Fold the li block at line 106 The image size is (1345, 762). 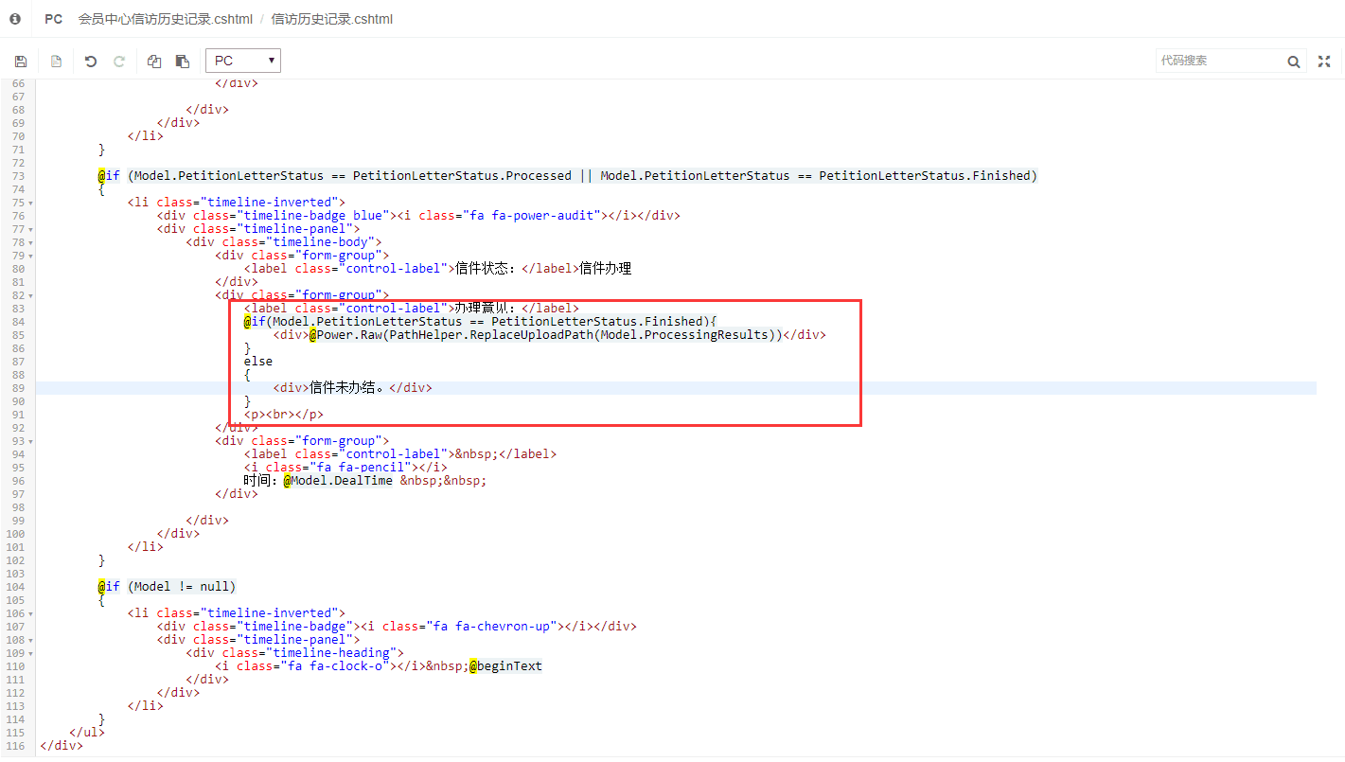(30, 613)
